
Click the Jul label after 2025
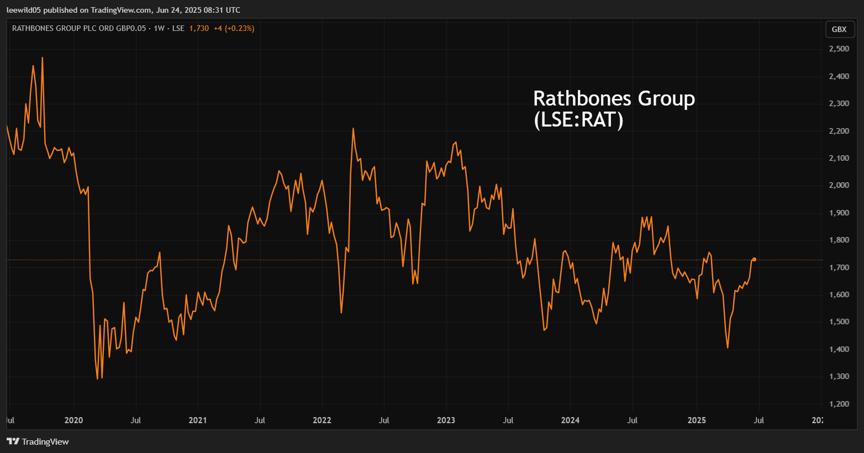click(x=759, y=420)
